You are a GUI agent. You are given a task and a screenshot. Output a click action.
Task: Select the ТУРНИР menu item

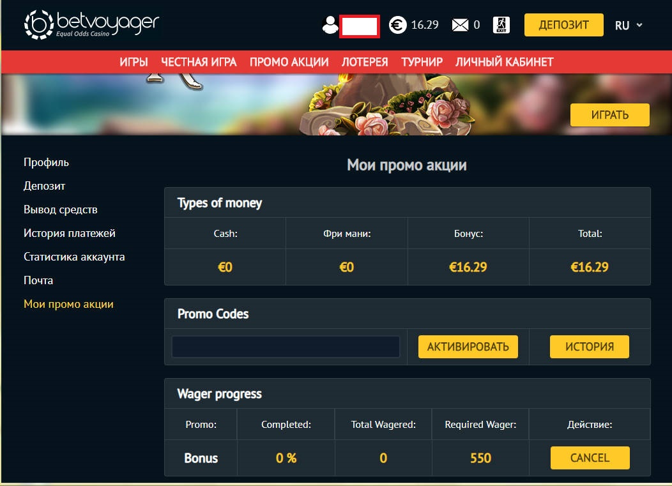point(422,62)
